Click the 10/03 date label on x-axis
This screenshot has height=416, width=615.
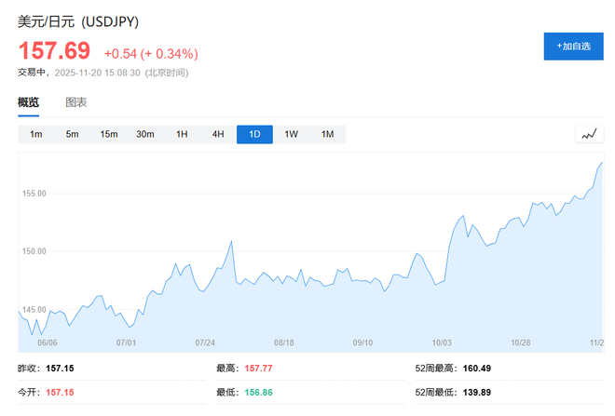(x=442, y=342)
